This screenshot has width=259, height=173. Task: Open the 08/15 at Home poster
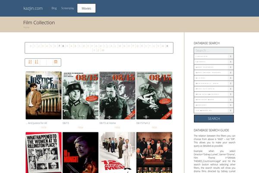coord(117,95)
